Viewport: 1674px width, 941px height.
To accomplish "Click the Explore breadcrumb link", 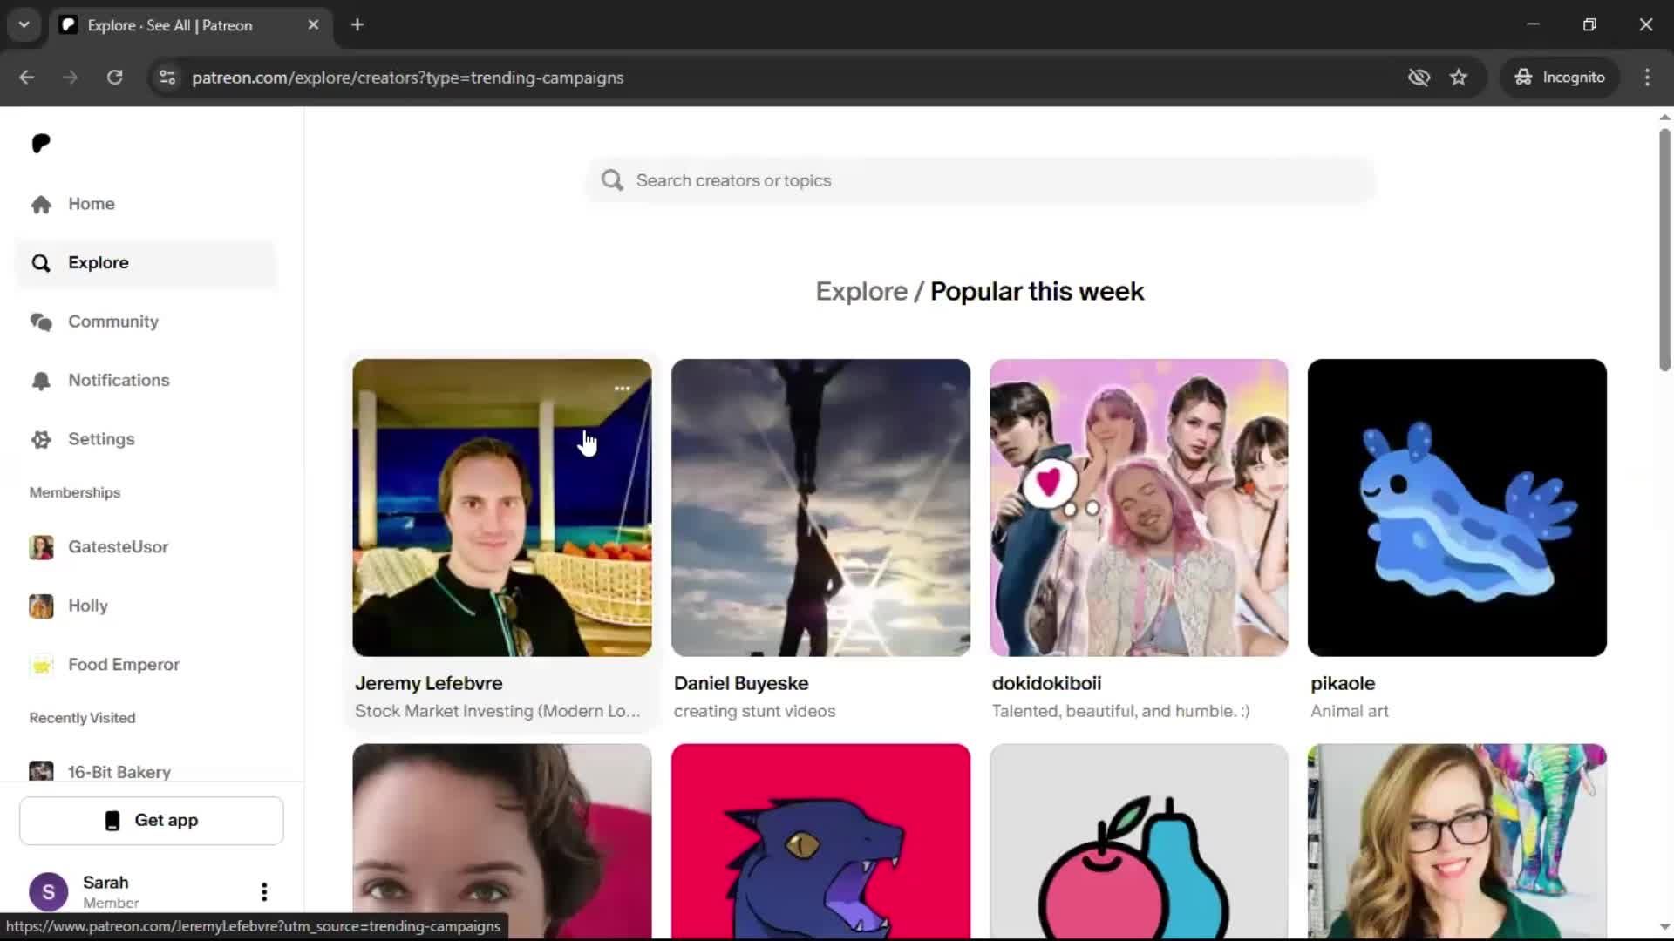I will [x=861, y=291].
